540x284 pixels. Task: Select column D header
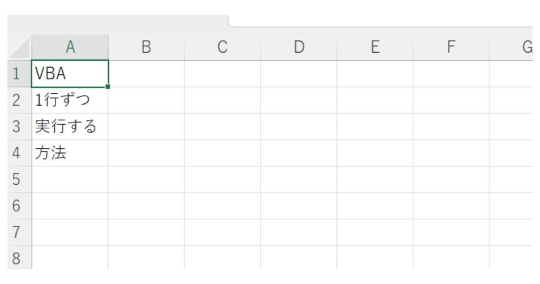pos(298,48)
